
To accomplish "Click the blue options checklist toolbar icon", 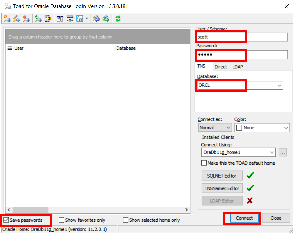I will (80, 19).
